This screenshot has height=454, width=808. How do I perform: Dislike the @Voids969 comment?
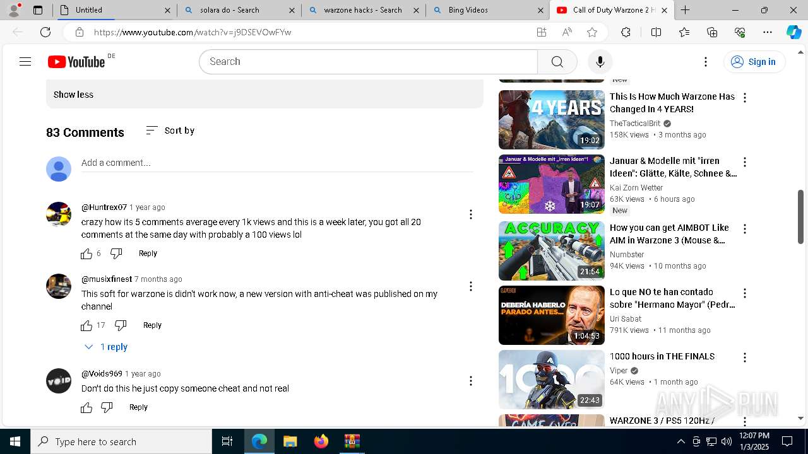pos(107,407)
